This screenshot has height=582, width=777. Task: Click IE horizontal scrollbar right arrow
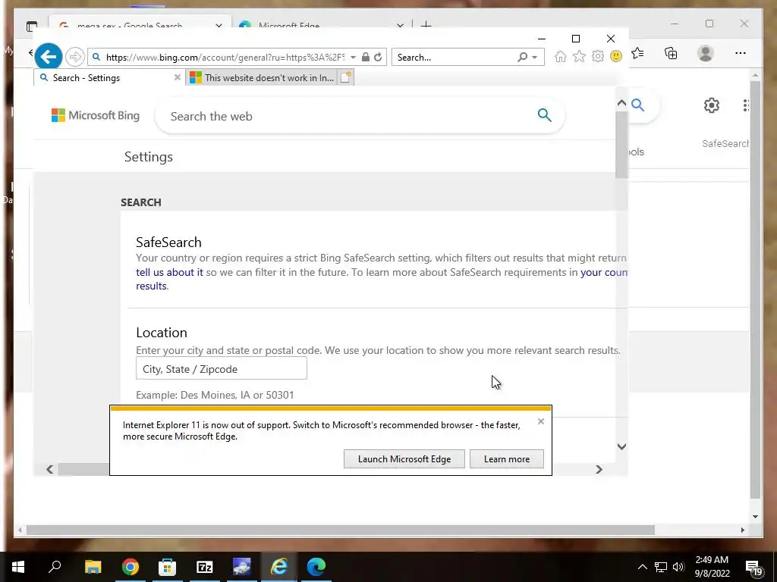(x=599, y=469)
